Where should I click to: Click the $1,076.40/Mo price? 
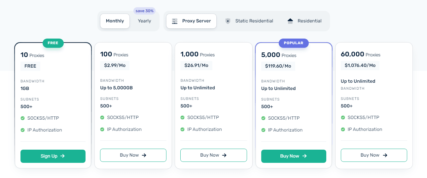(x=360, y=66)
